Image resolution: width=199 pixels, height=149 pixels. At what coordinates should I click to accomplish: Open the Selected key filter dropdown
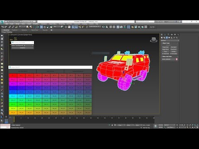pyautogui.click(x=170, y=125)
